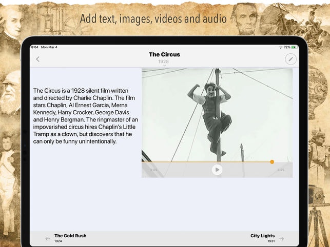Viewport: 330px width, 247px height.
Task: Play the Circus video
Action: coord(217,170)
